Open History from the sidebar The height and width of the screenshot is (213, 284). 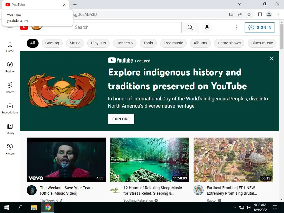[x=10, y=149]
